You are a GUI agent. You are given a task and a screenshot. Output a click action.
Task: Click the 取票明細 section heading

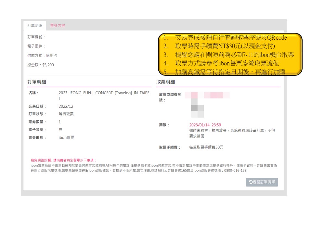point(165,82)
